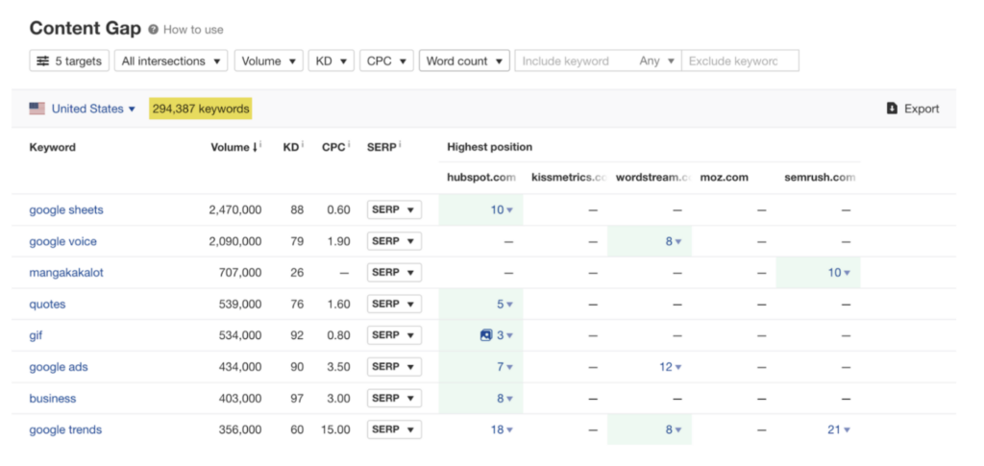Expand SERP dropdown for gif

coord(394,335)
